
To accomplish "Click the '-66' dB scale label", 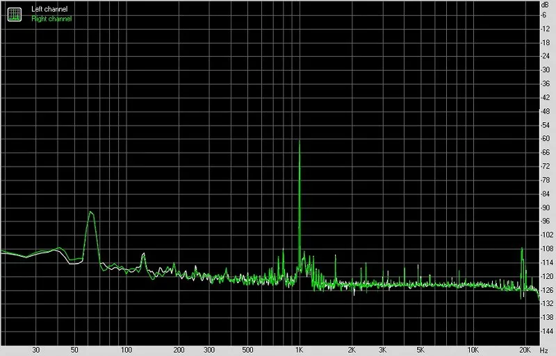I will pyautogui.click(x=545, y=152).
